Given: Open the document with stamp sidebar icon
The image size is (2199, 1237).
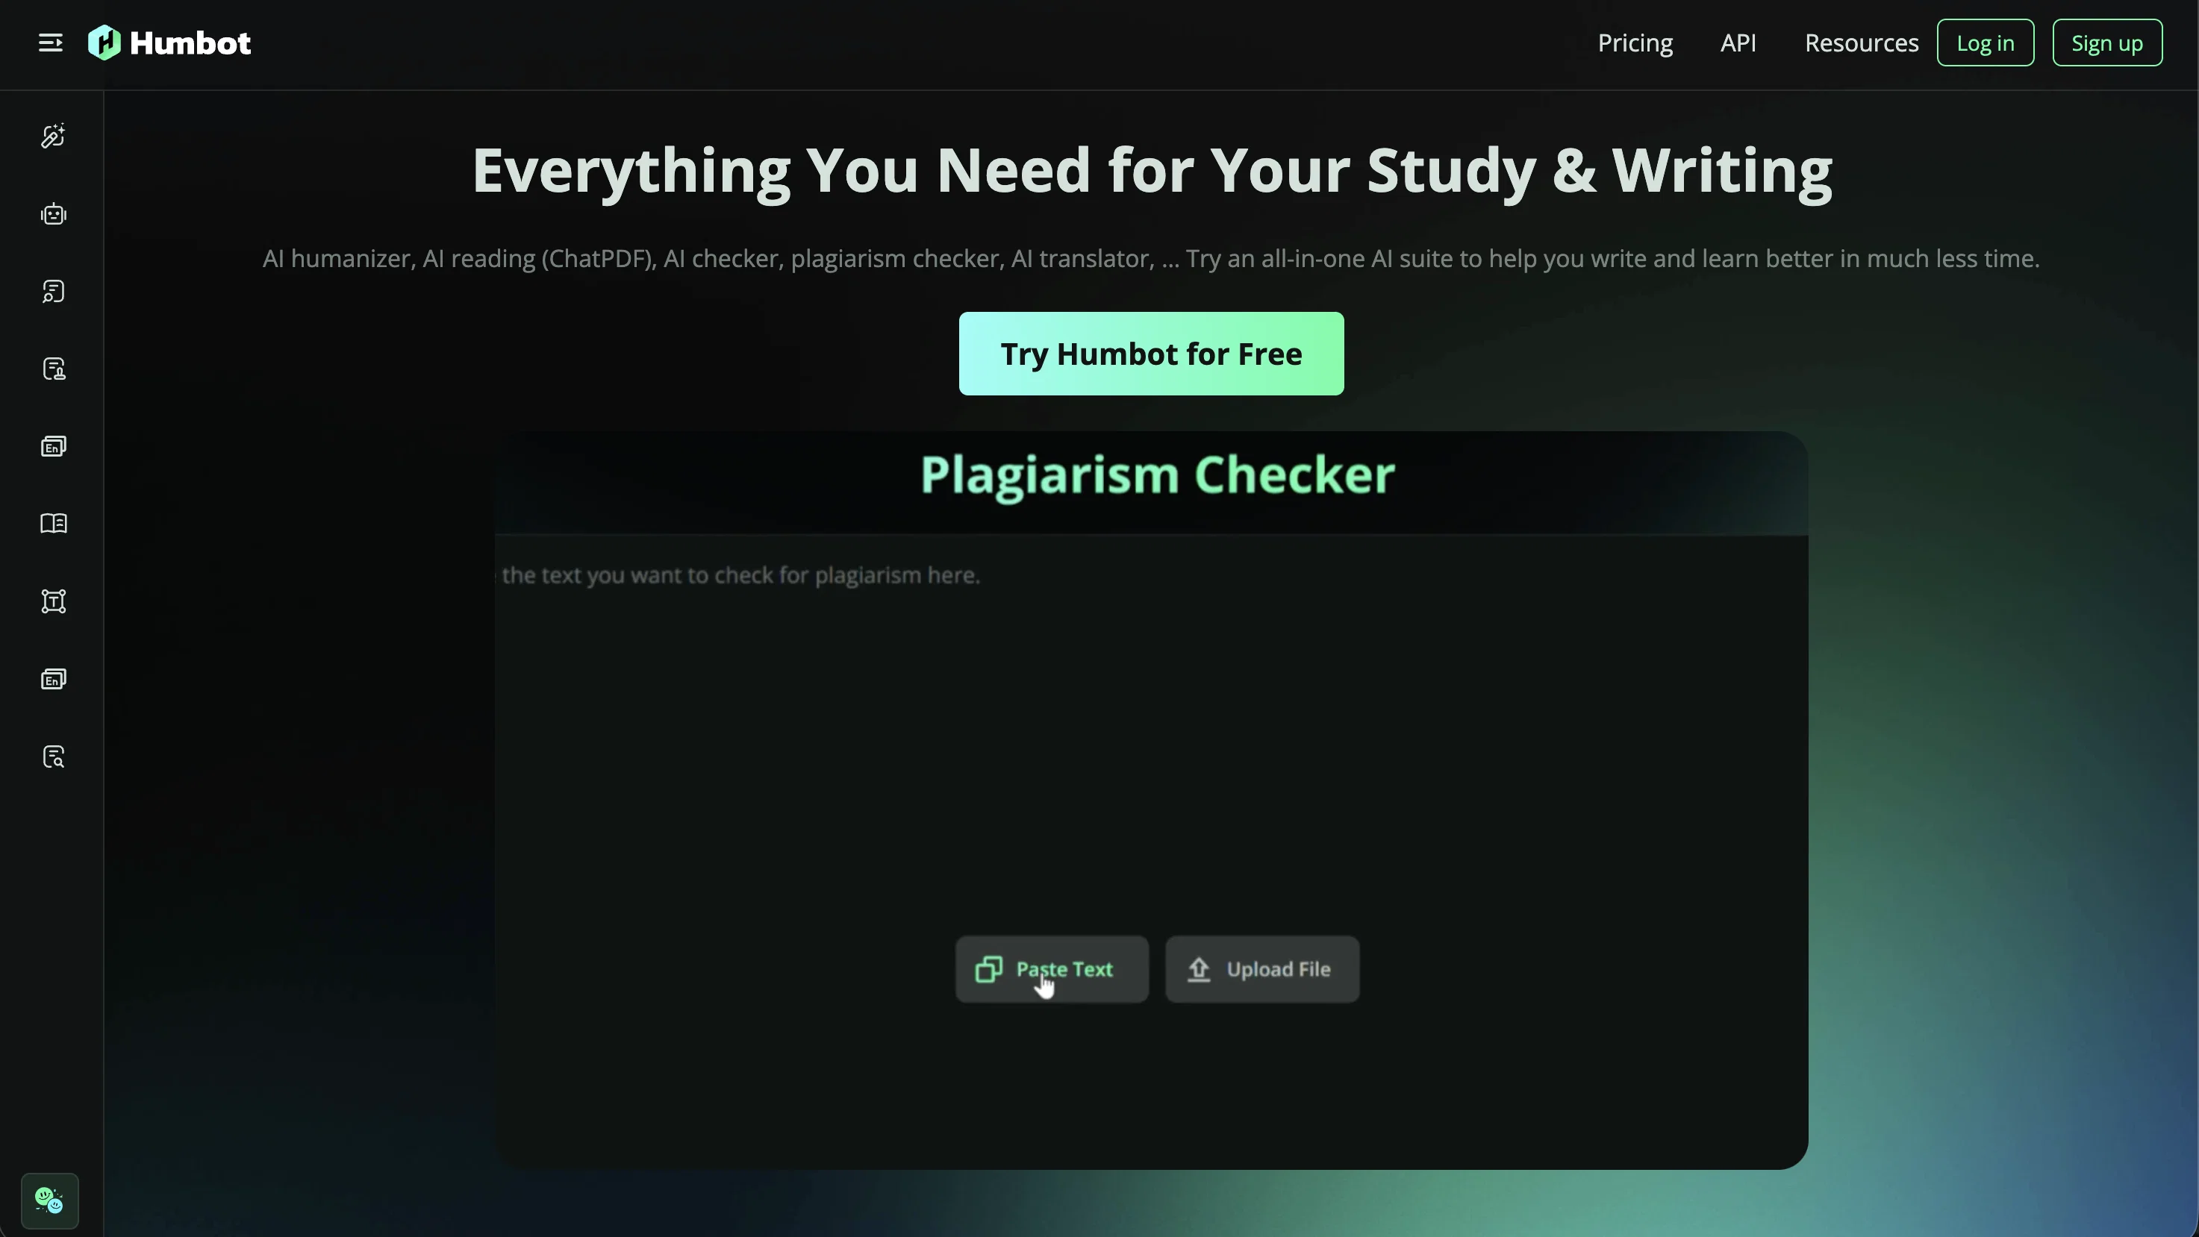Looking at the screenshot, I should (x=53, y=369).
